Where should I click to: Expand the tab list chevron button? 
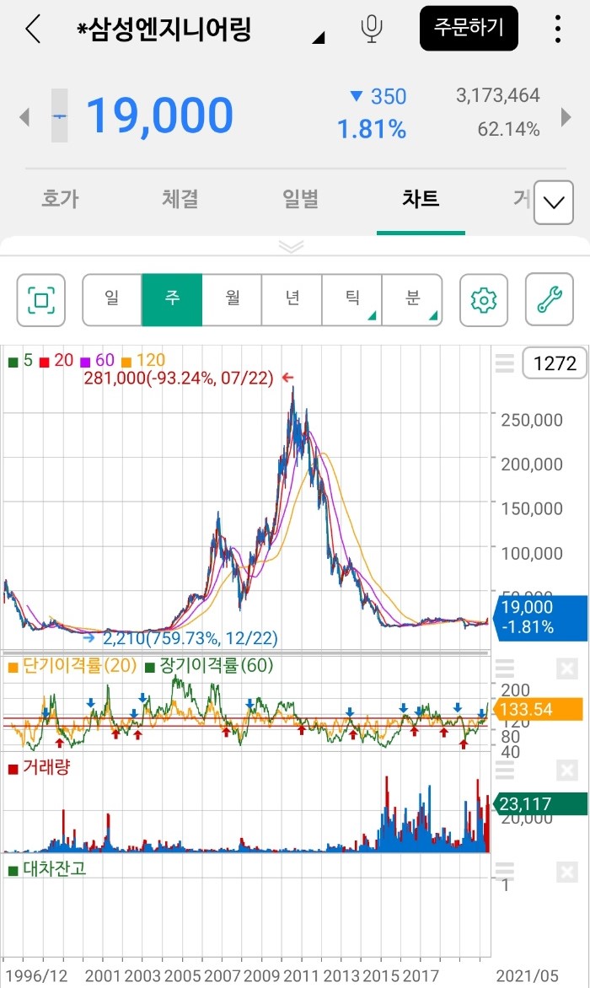pos(554,202)
